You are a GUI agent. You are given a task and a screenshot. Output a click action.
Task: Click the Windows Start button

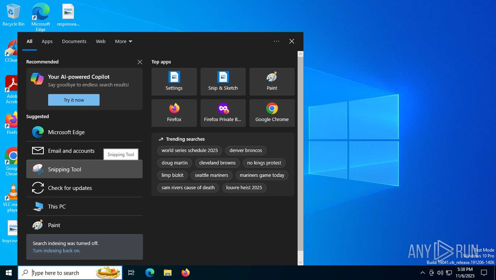click(x=9, y=273)
